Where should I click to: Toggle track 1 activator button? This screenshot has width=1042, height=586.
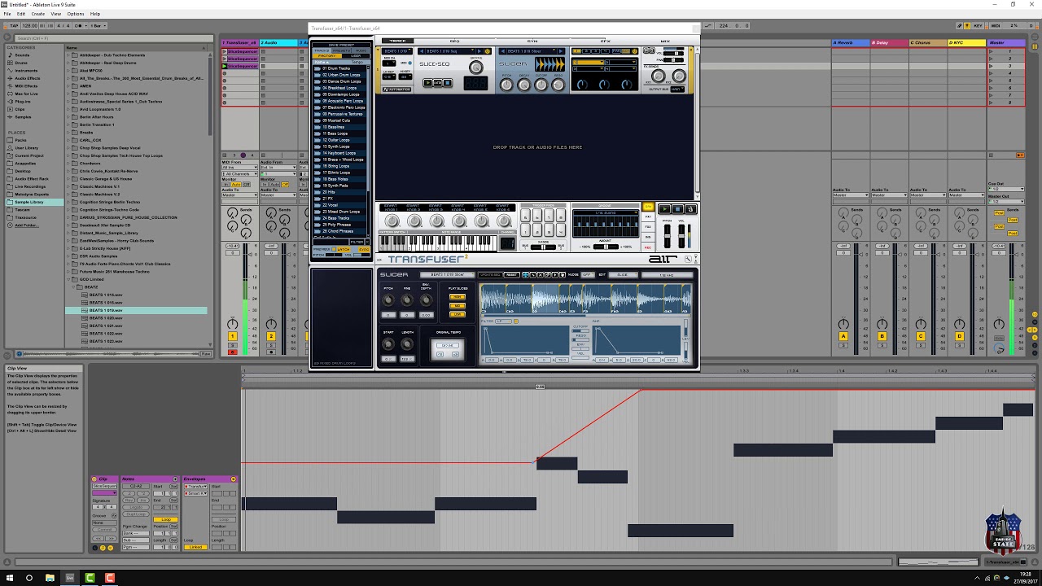point(232,336)
